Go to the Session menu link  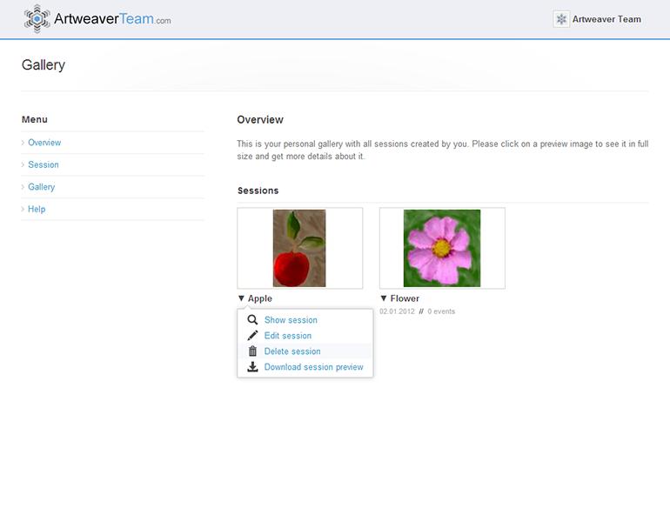coord(44,164)
